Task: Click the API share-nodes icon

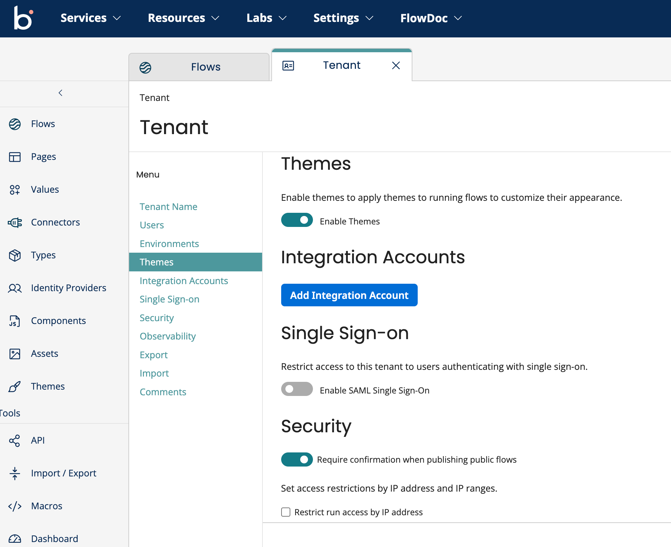Action: 15,440
